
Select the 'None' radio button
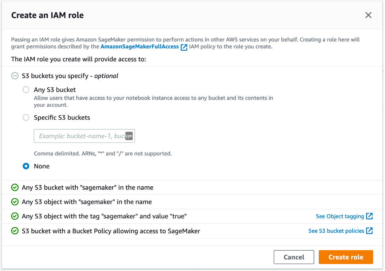tap(26, 166)
